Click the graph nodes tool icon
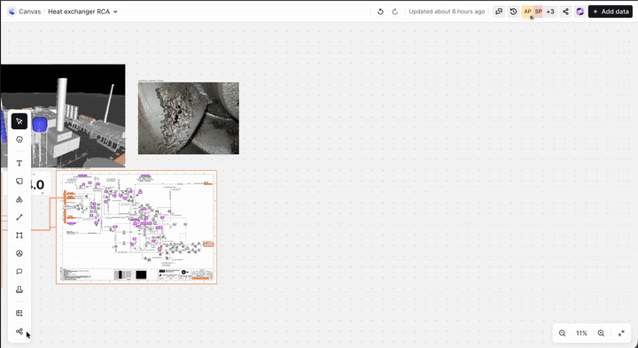The image size is (638, 348). point(19,331)
